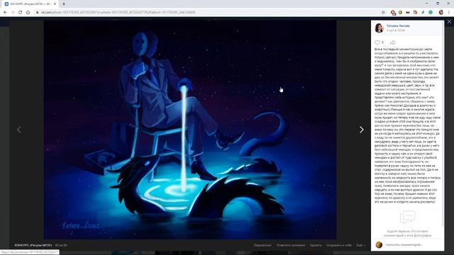This screenshot has width=454, height=255.
Task: Open a new browser tab with plus
Action: [x=63, y=4]
